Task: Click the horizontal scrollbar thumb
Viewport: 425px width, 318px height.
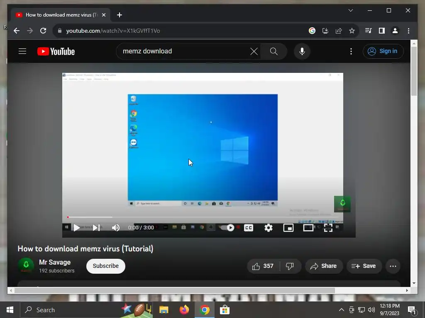Action: tap(175, 290)
